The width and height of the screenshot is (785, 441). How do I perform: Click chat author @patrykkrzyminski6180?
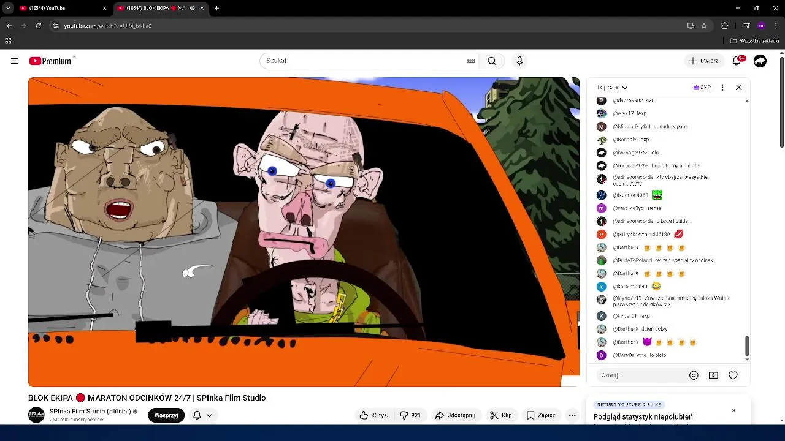click(x=641, y=234)
